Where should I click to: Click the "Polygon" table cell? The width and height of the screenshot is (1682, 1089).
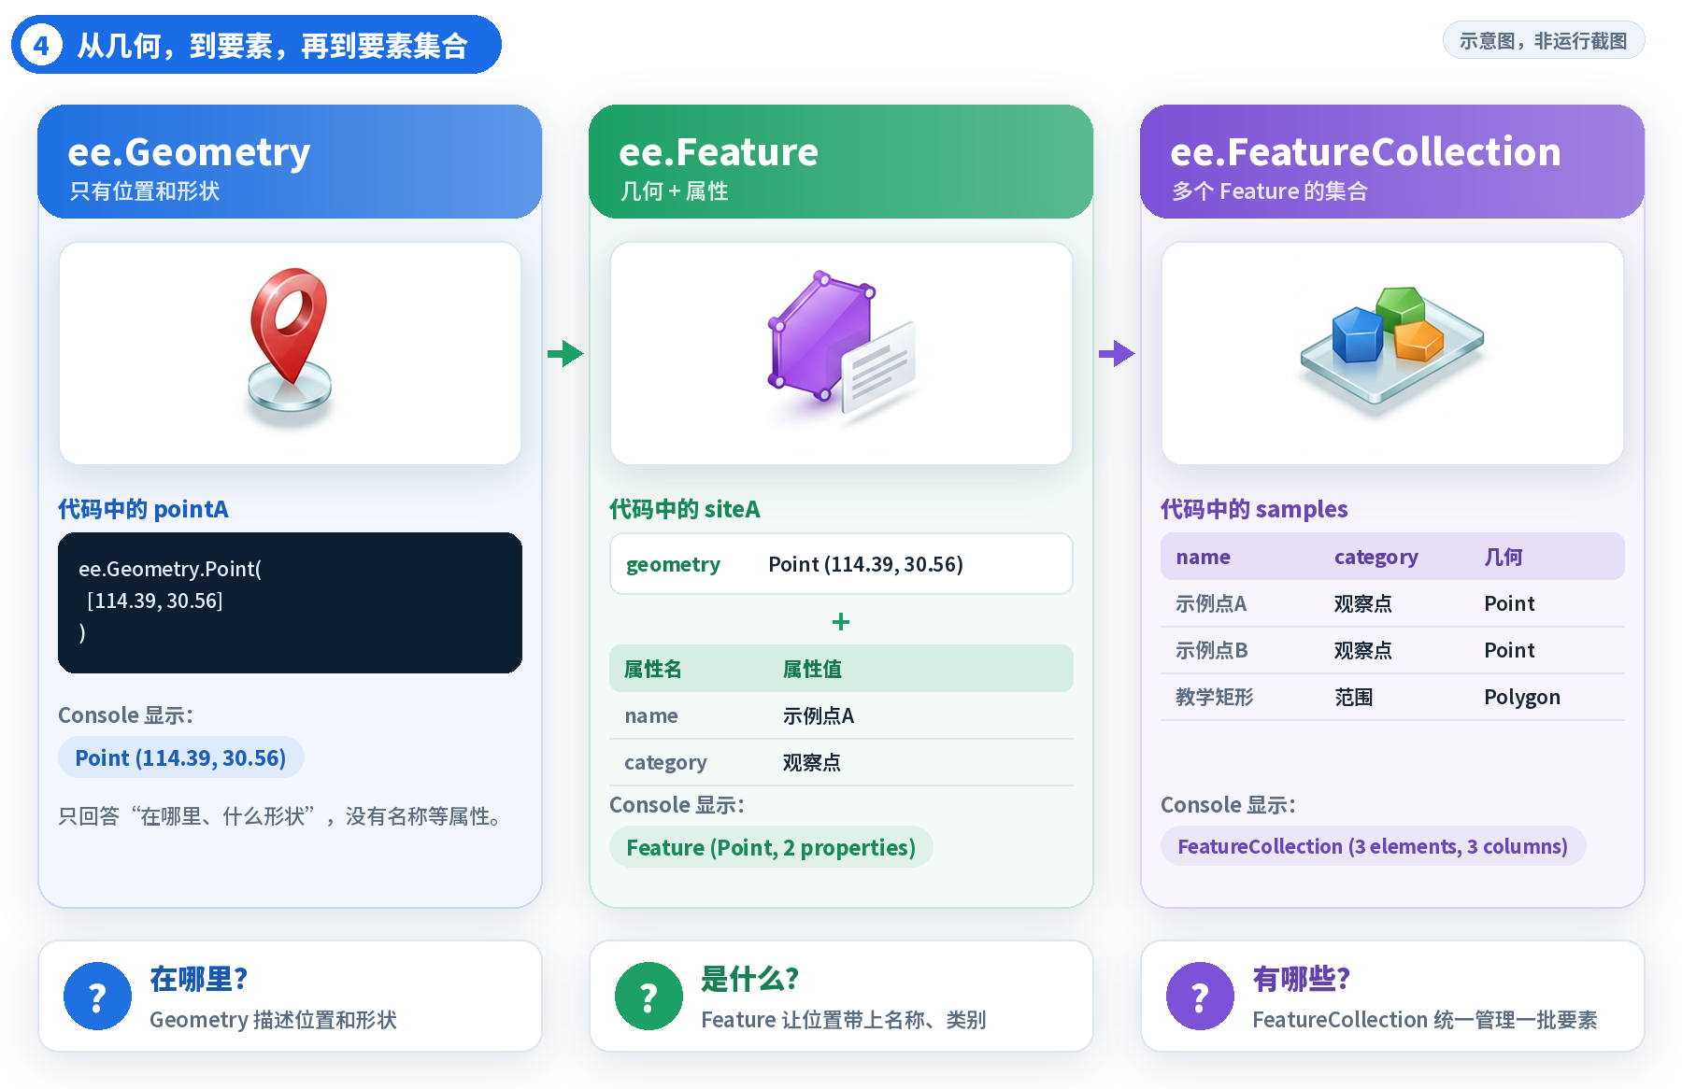pos(1522,697)
